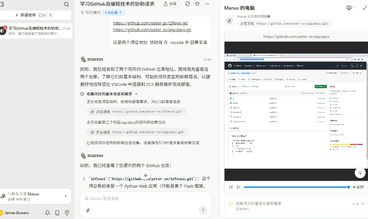Go to next step in playback
368x219 pixels.
238,187
